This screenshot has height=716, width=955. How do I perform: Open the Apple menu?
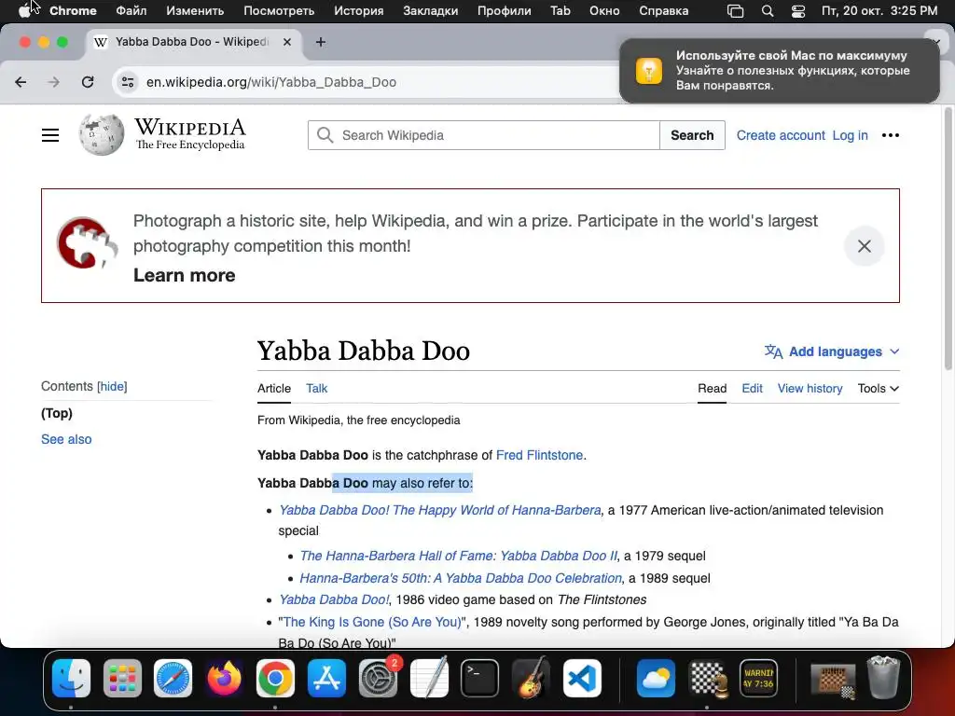point(23,10)
